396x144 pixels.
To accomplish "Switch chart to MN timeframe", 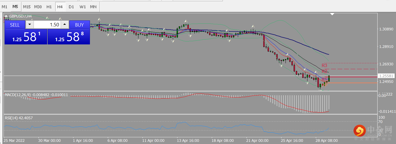I will point(93,6).
